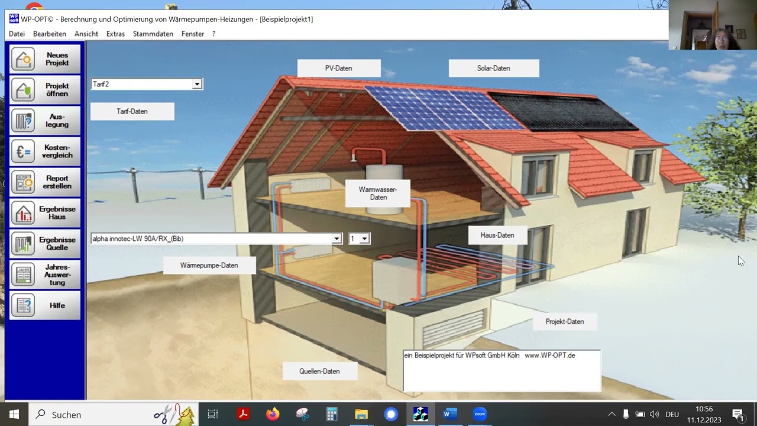This screenshot has height=426, width=757.
Task: Expand the alpha innotec heat pump dropdown
Action: pos(337,239)
